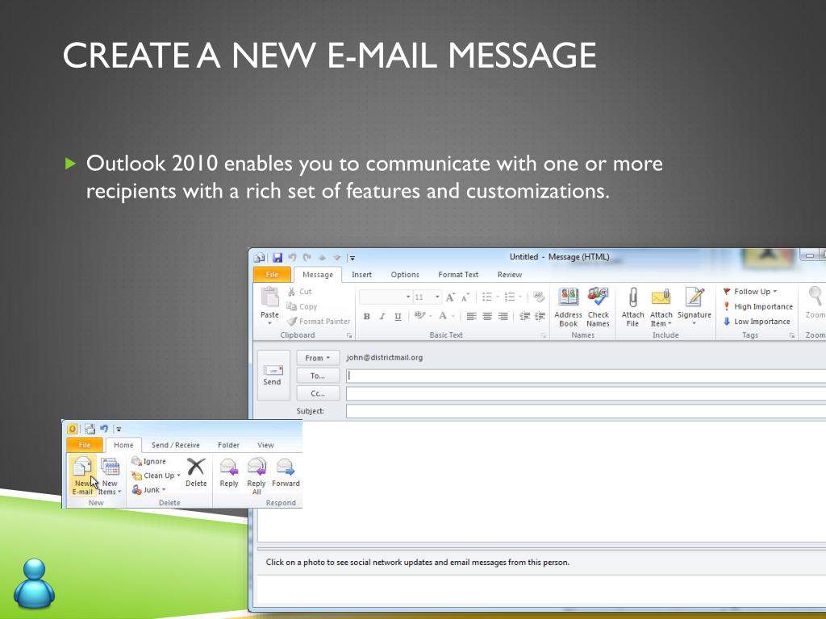Toggle Bold formatting in Basic Text
This screenshot has height=619, width=826.
click(367, 316)
